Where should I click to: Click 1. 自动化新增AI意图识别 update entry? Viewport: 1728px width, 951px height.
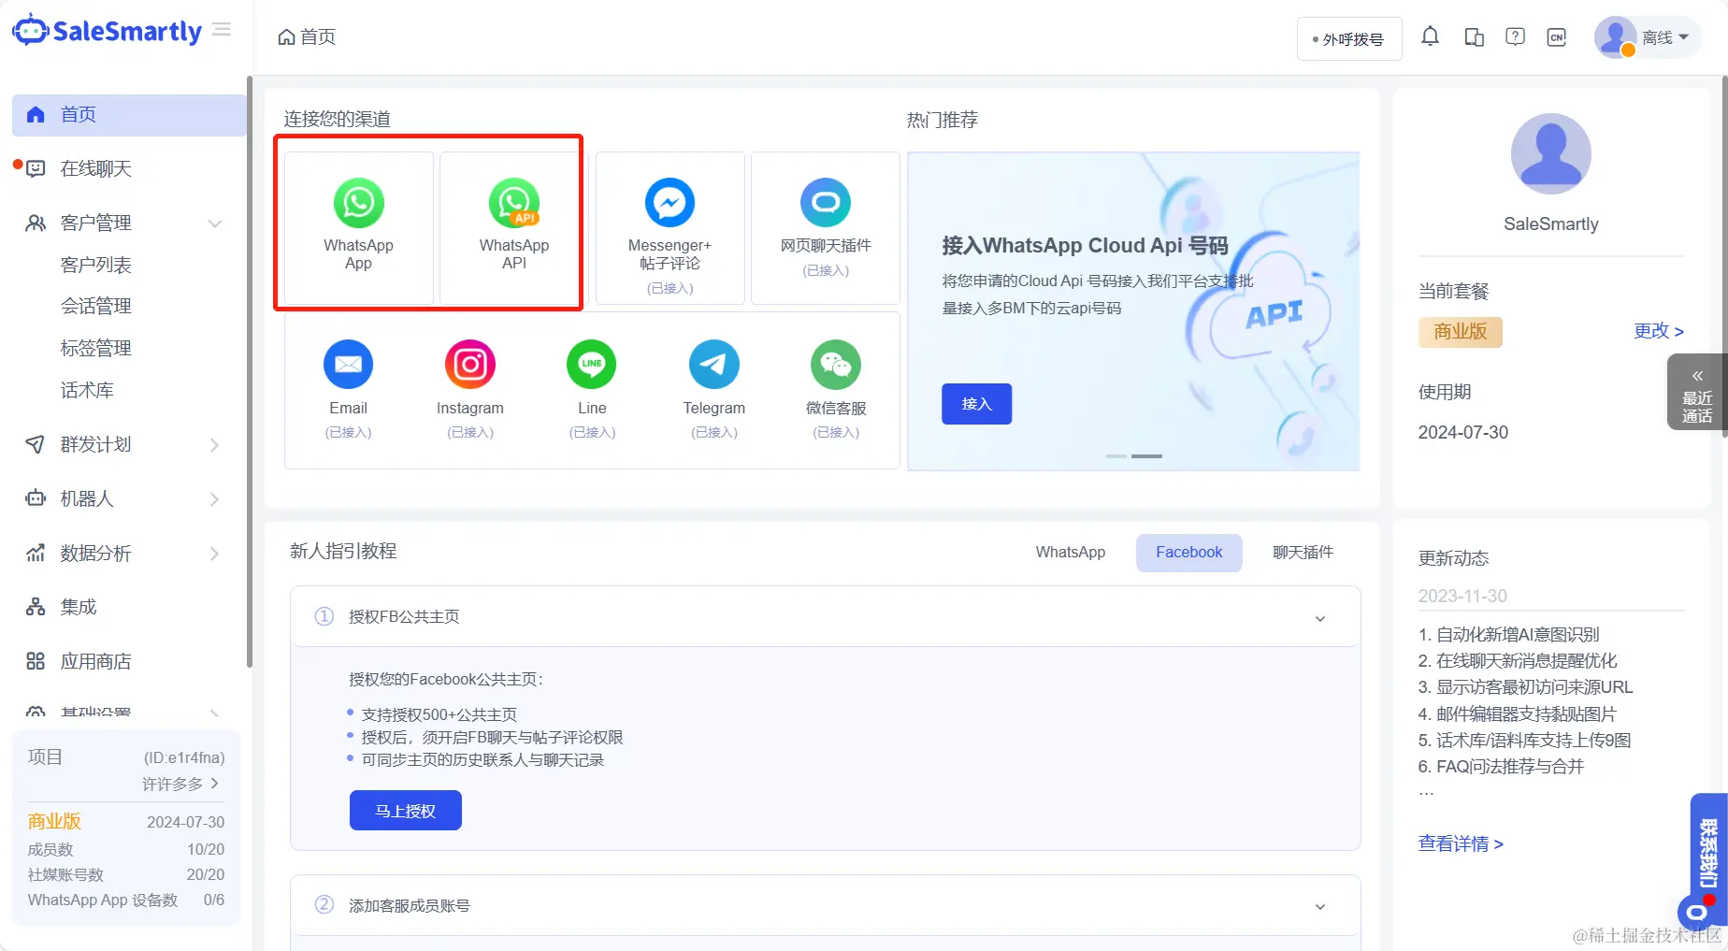point(1508,634)
